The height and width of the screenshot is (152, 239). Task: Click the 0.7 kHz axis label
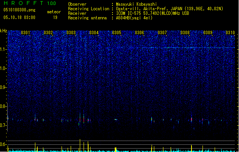tap(3, 125)
